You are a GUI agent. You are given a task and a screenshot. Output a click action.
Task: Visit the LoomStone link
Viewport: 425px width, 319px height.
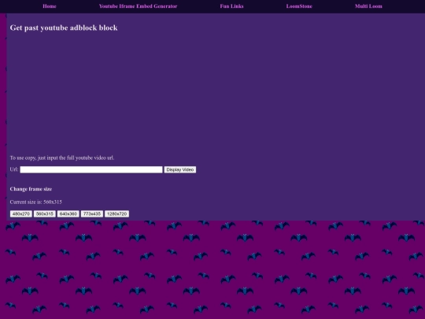(299, 6)
